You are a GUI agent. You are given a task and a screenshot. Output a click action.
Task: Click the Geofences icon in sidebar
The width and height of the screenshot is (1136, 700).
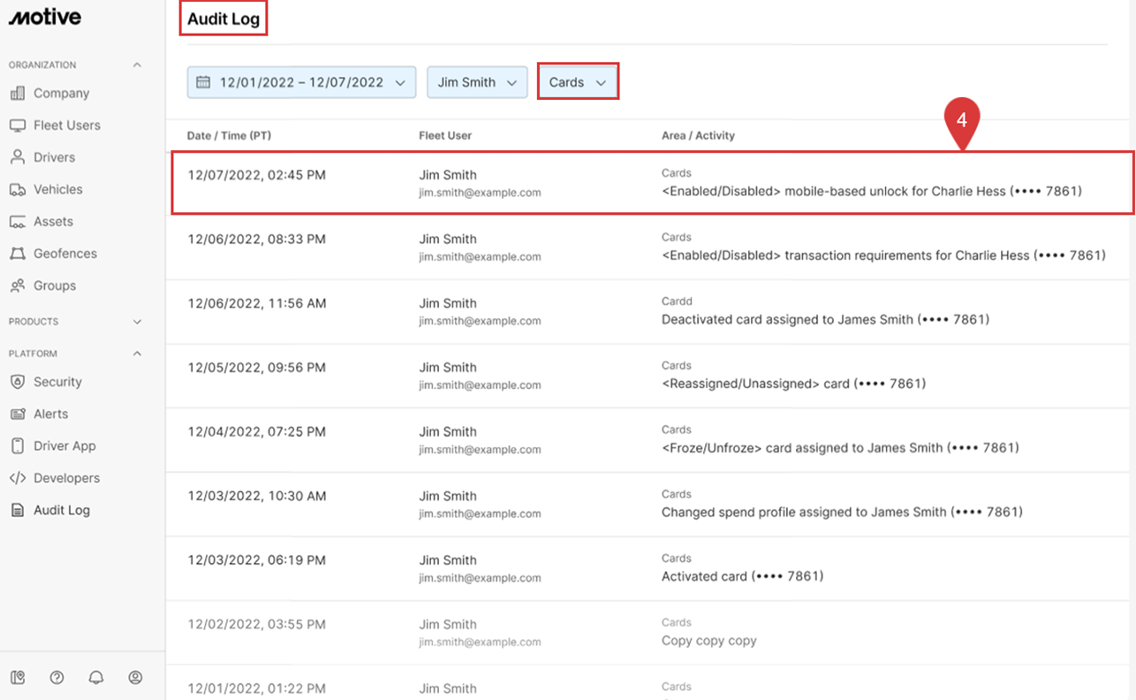pos(18,254)
